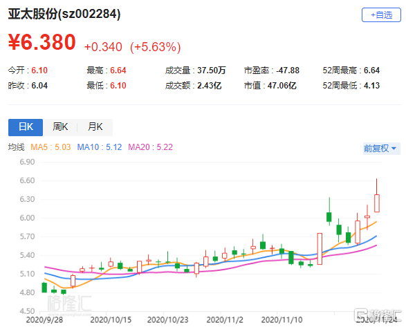Click the percent change (+5.63%)
Viewport: 406px width, 327px height.
[156, 47]
